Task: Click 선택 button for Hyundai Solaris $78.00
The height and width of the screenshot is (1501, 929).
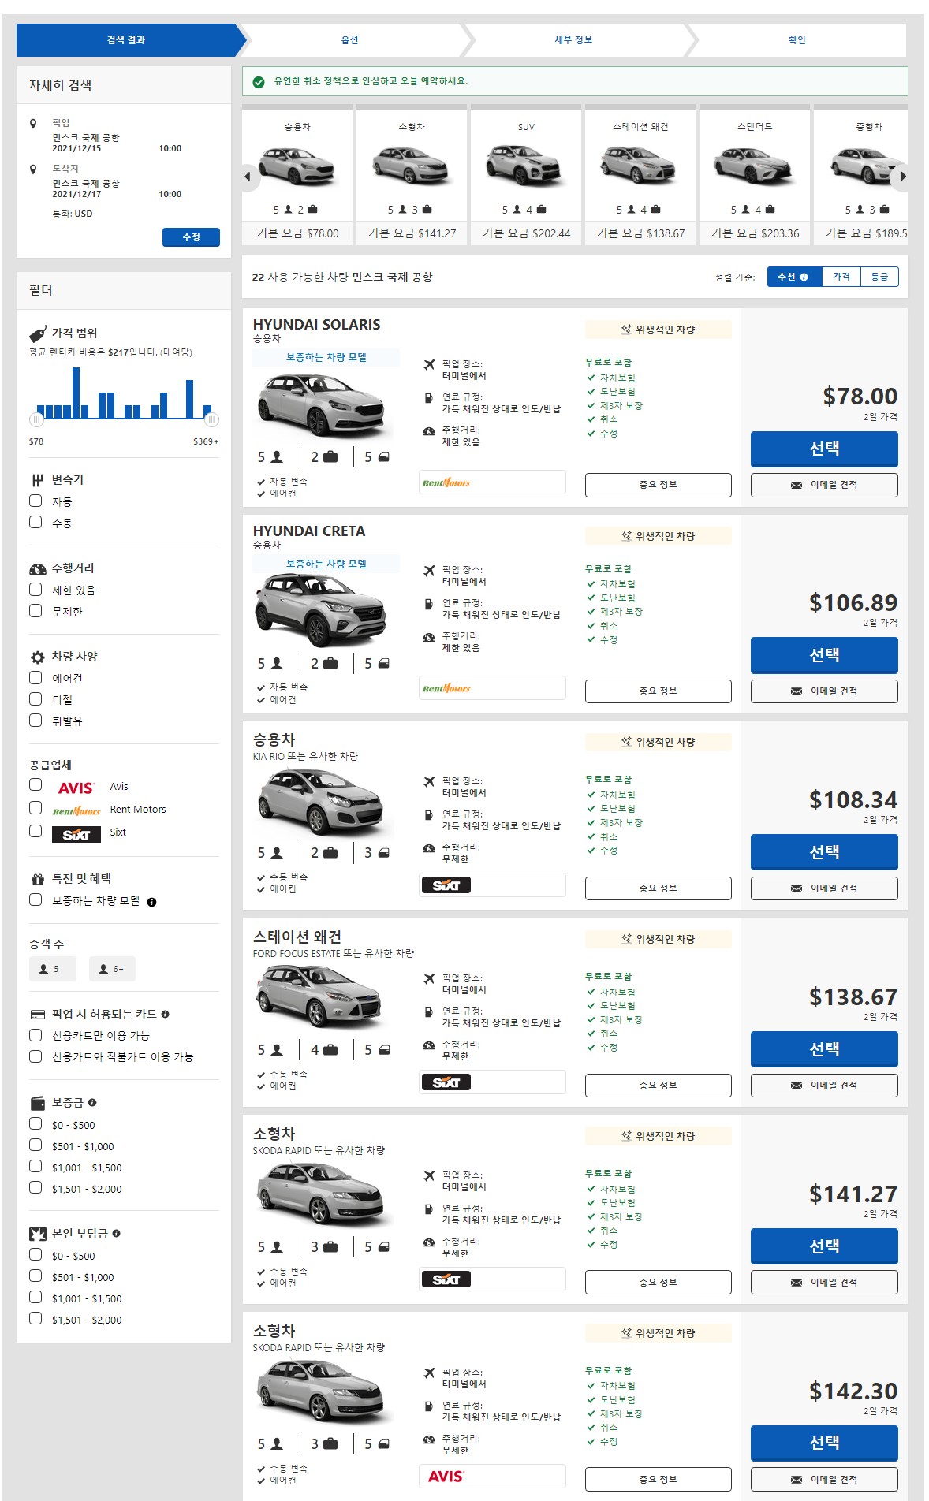Action: (x=824, y=449)
